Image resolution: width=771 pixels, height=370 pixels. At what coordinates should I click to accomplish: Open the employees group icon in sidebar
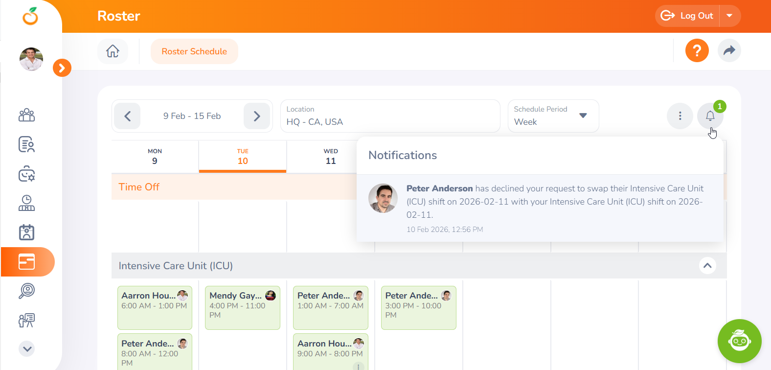tap(27, 115)
